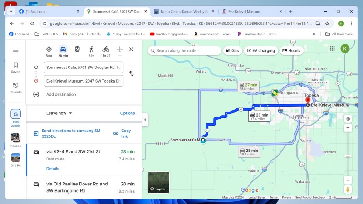Open Google account avatar on map
Image resolution: width=363 pixels, height=204 pixels.
pos(345,49)
